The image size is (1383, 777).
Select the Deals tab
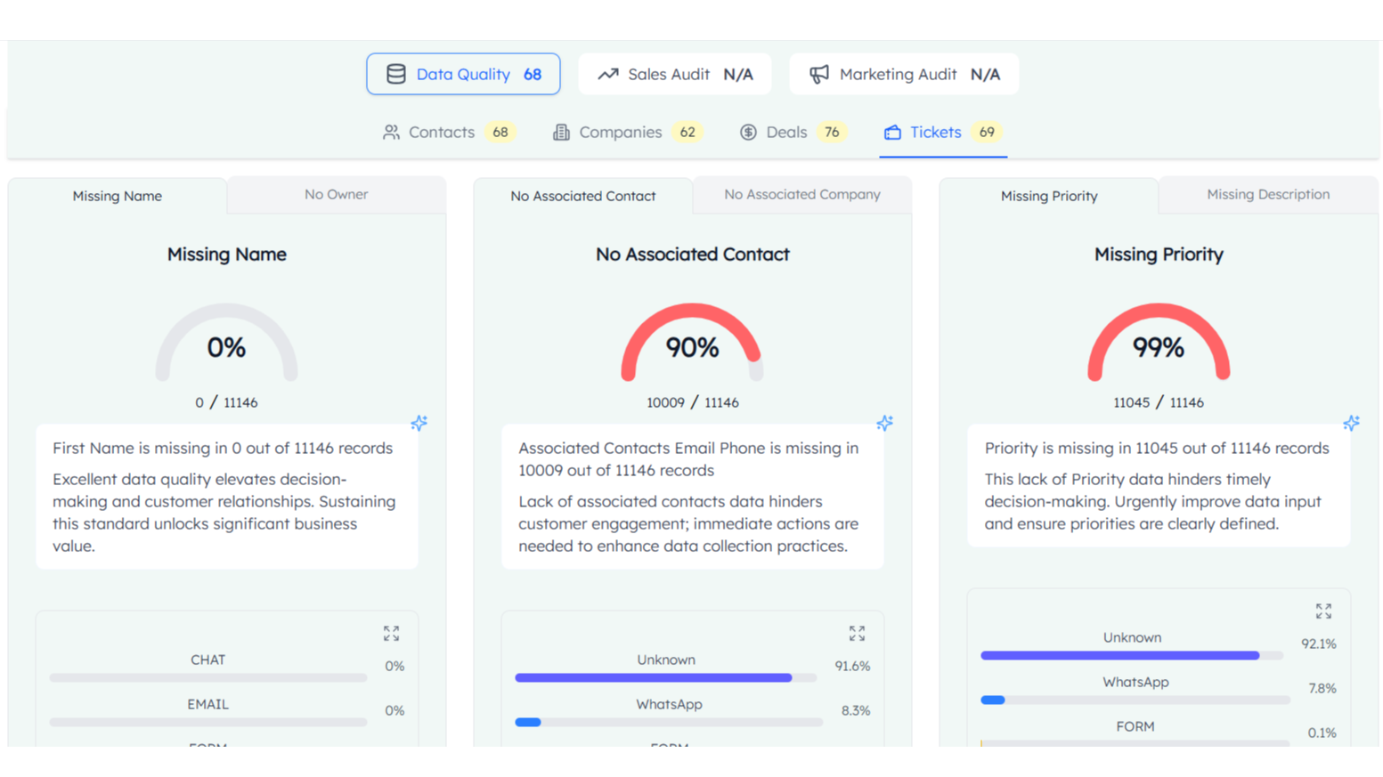pyautogui.click(x=786, y=133)
